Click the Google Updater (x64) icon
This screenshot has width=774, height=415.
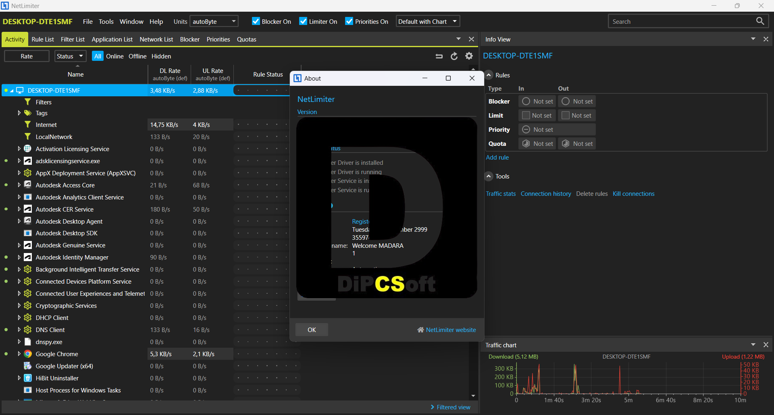tap(28, 366)
